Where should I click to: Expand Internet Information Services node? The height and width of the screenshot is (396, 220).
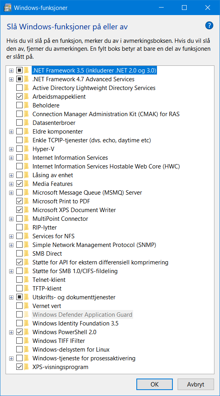click(11, 158)
